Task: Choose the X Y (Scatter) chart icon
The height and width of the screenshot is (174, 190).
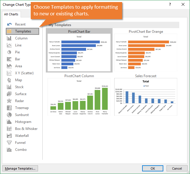Action: (x=9, y=73)
